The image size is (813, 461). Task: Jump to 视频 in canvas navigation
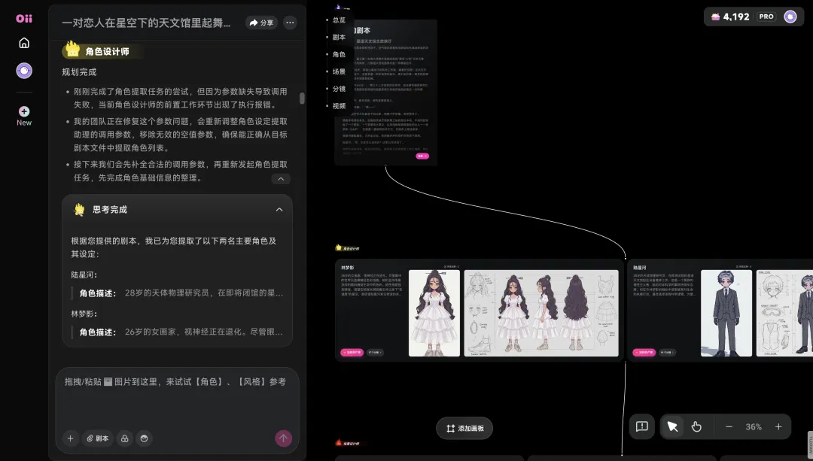point(339,106)
